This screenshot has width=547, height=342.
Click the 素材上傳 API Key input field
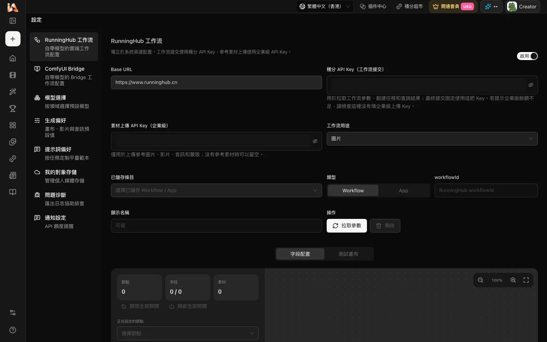[x=216, y=141]
